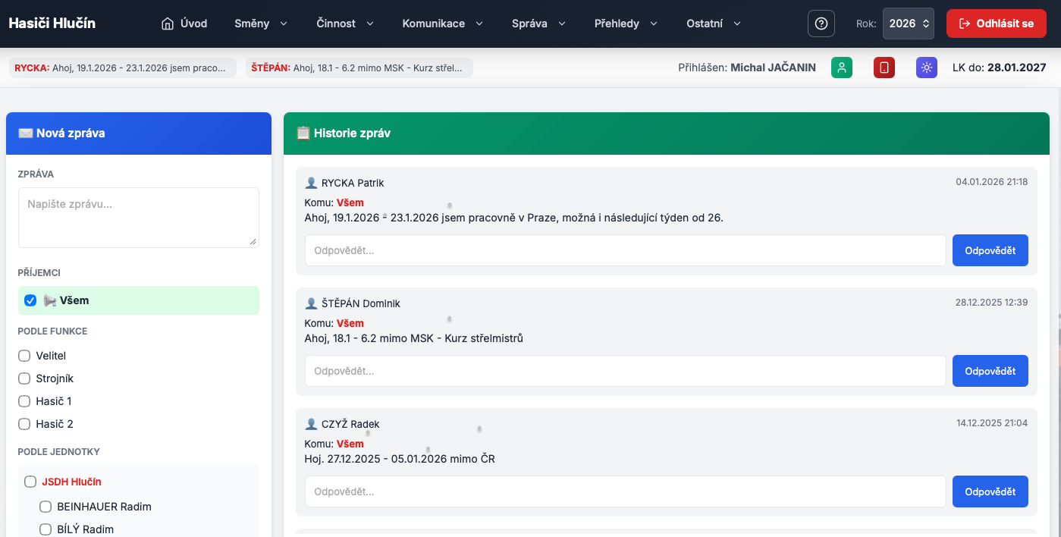The height and width of the screenshot is (537, 1061).
Task: Check the Velitel function checkbox
Action: tap(24, 356)
